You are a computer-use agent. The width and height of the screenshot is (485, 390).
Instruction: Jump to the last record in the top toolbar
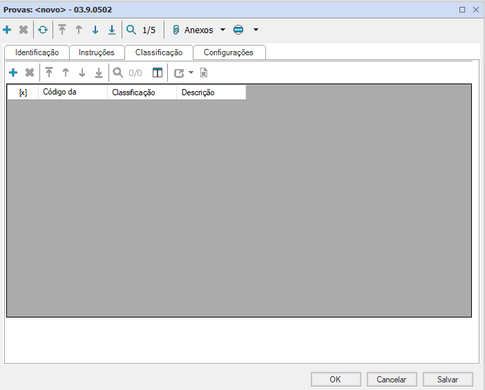[x=112, y=30]
